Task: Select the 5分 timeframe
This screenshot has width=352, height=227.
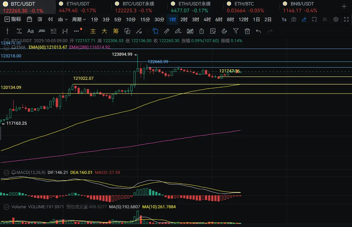Action: coord(118,19)
